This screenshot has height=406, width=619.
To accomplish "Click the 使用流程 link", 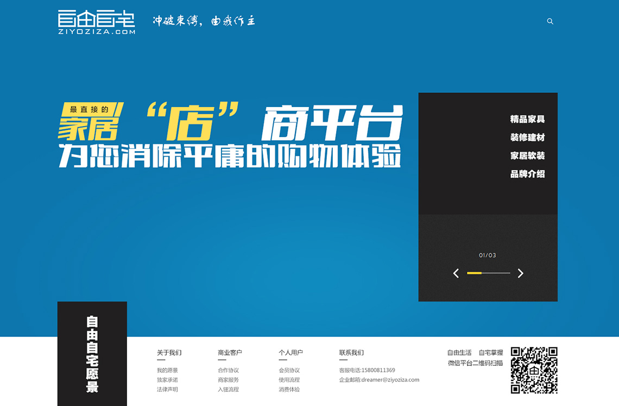I will click(x=289, y=380).
